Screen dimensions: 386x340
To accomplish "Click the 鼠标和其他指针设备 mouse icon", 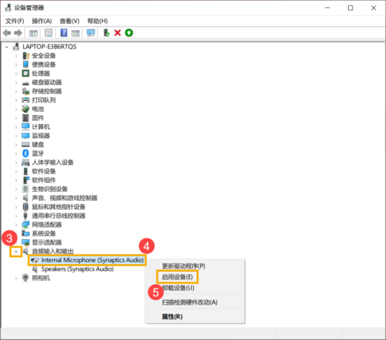I will tap(26, 207).
